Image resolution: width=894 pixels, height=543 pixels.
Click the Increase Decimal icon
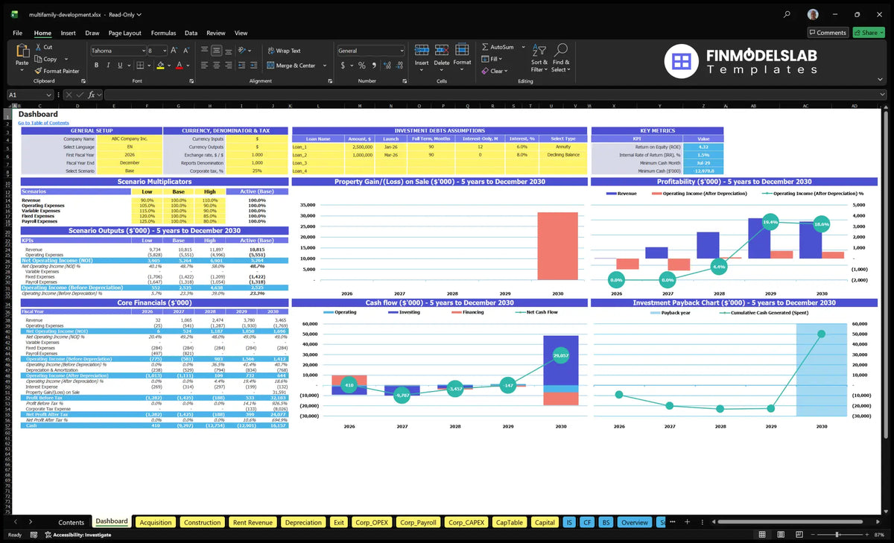click(386, 66)
